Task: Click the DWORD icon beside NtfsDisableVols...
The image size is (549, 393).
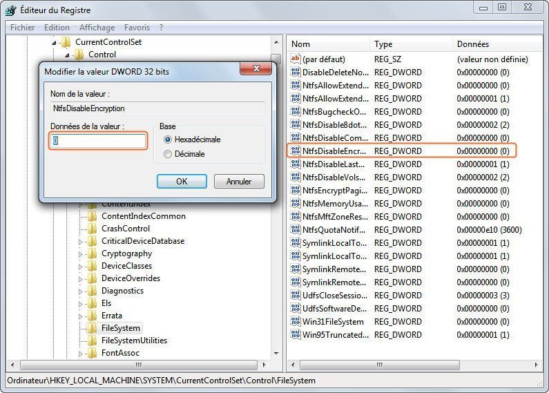Action: [296, 178]
